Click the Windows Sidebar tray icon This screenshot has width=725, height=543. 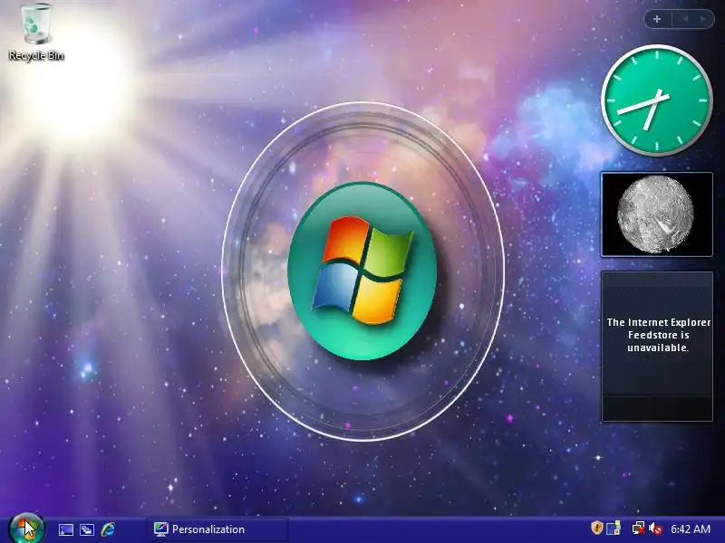pyautogui.click(x=614, y=528)
